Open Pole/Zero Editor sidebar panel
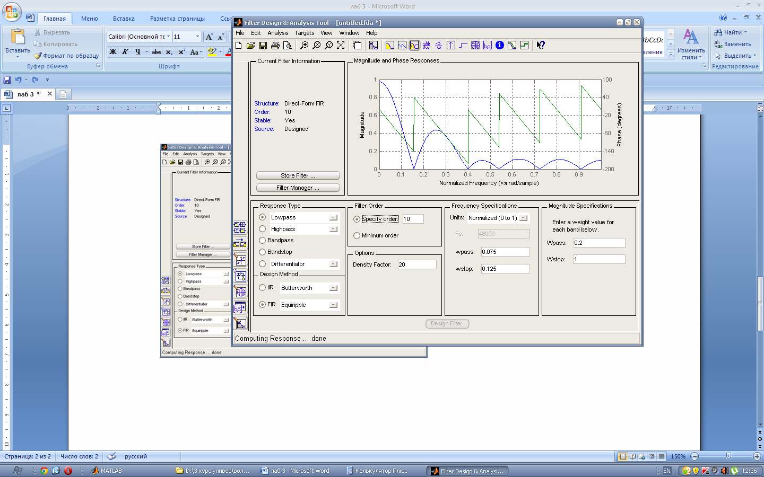 (x=240, y=292)
